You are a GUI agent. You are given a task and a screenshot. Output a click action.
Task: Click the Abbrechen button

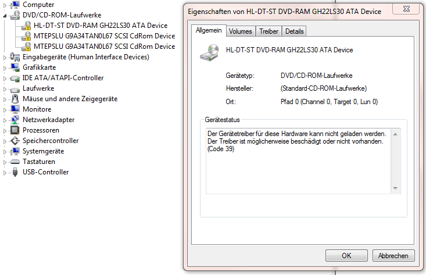point(393,256)
